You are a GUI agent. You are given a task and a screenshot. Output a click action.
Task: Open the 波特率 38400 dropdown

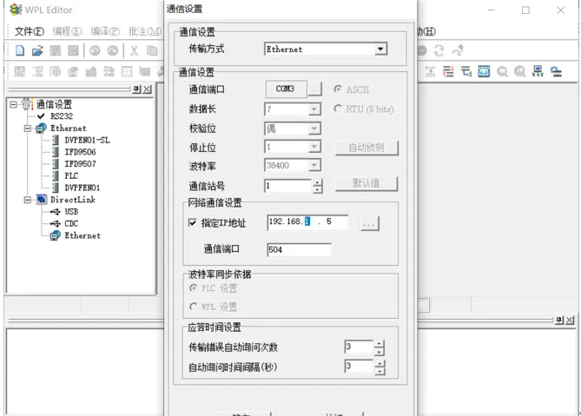point(314,165)
